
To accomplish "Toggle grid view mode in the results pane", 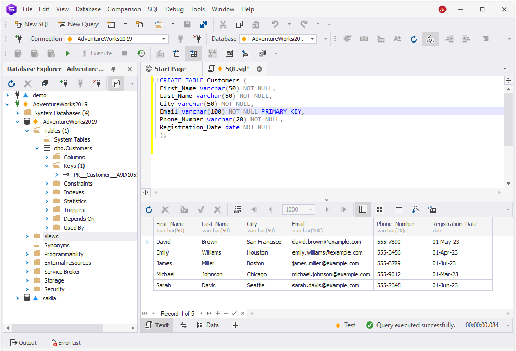I will pos(362,209).
